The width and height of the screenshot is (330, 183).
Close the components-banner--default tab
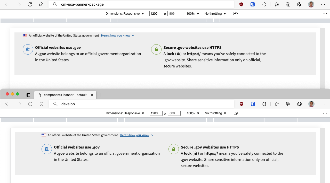pyautogui.click(x=92, y=95)
